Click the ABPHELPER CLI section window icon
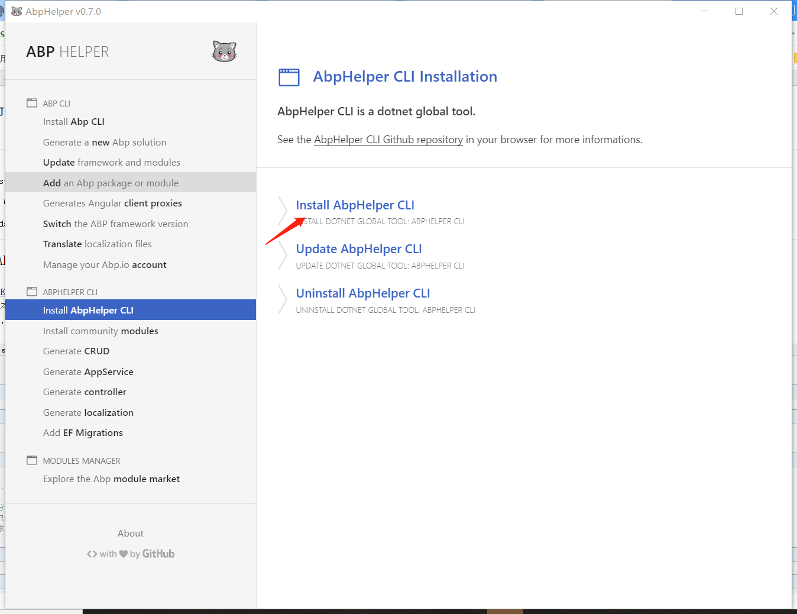This screenshot has height=614, width=797. (32, 292)
